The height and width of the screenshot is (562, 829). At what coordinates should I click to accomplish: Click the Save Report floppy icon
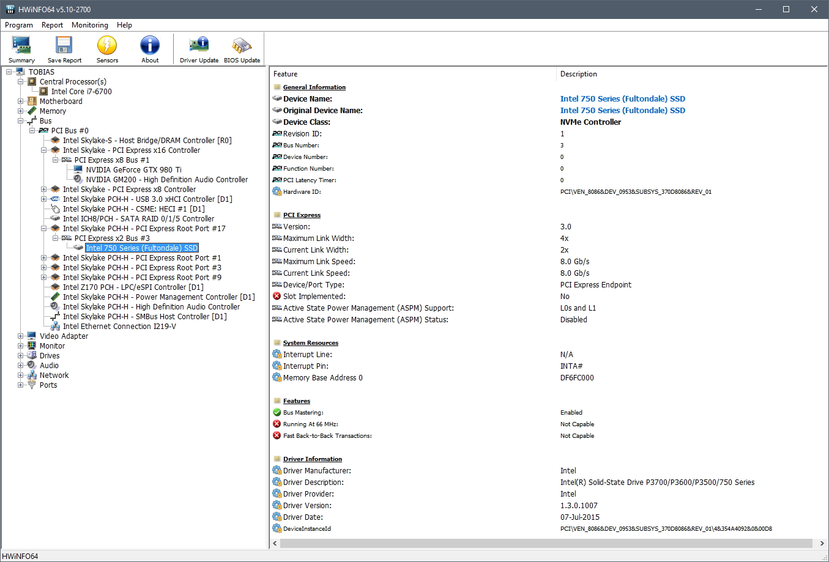(x=64, y=50)
